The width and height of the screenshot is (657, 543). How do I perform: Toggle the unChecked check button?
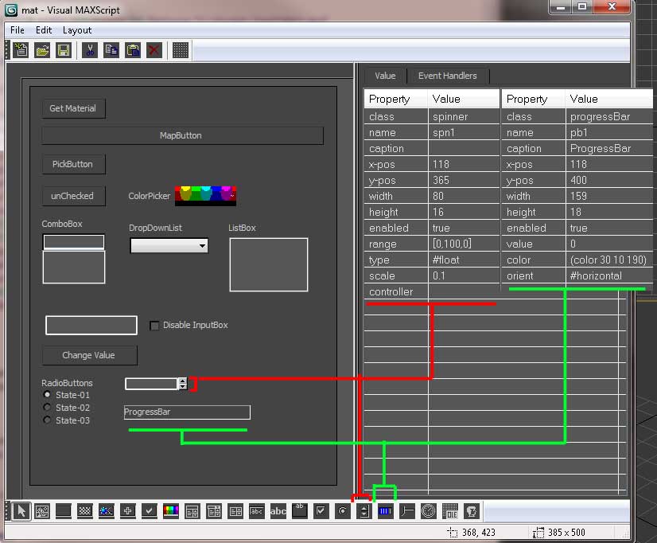point(73,196)
